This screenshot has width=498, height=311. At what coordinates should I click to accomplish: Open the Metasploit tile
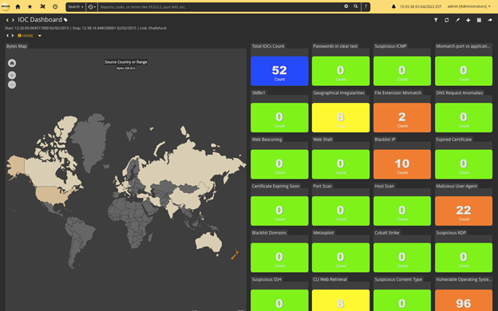click(341, 258)
